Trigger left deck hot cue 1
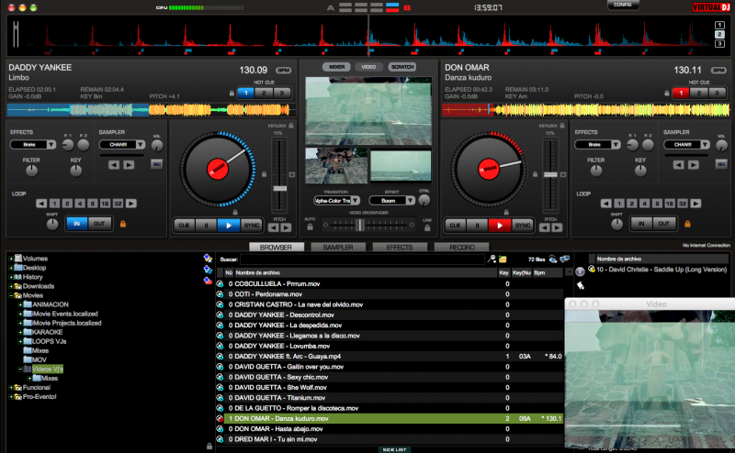 click(245, 93)
